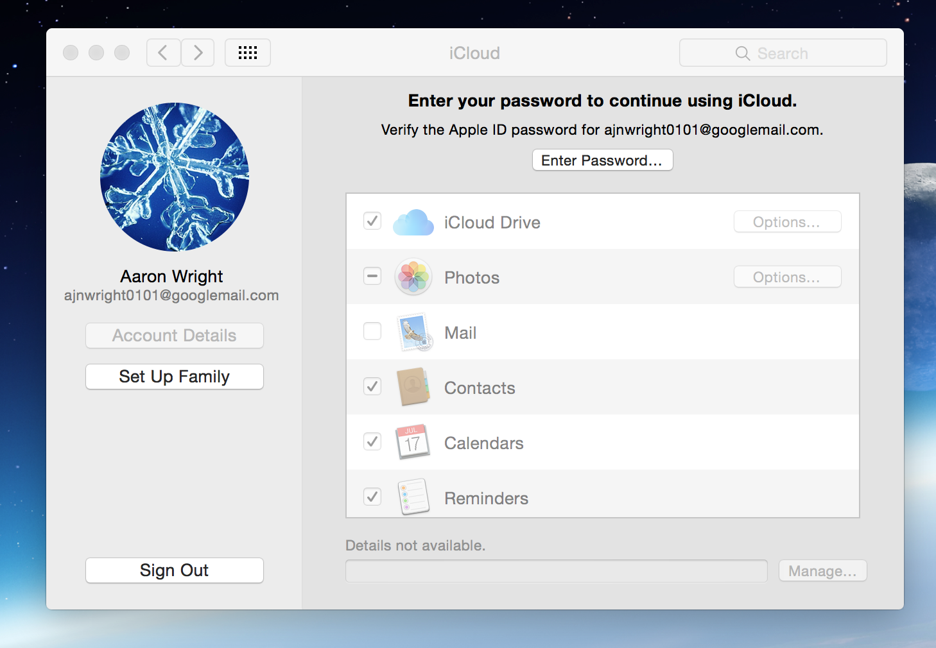The image size is (936, 648).
Task: Go back with the left arrow button
Action: point(163,53)
